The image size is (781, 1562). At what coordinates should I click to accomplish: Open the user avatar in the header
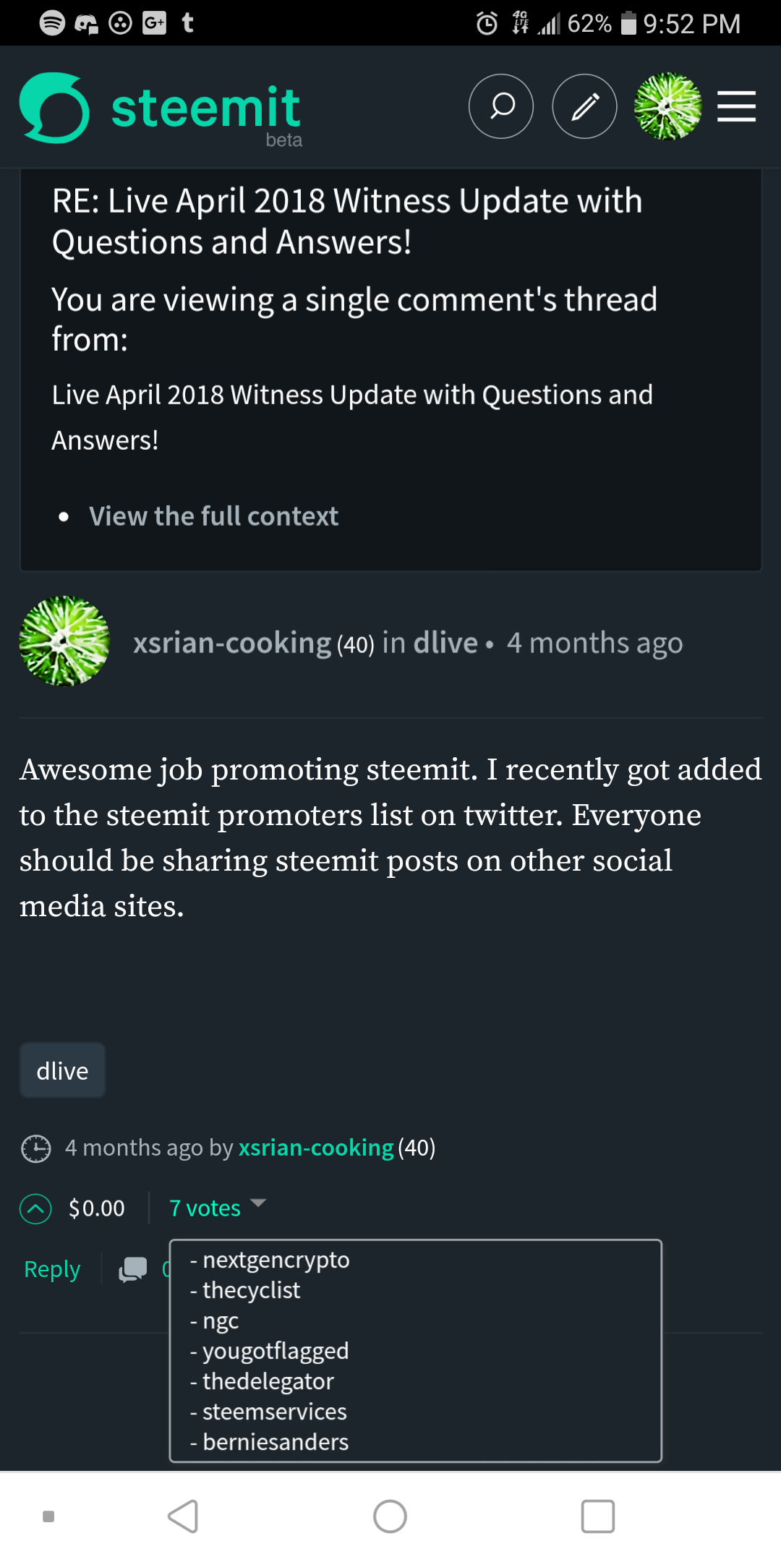pyautogui.click(x=667, y=106)
